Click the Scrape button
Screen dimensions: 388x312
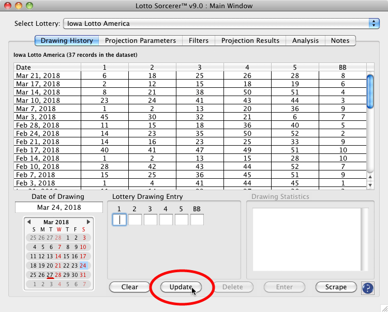click(336, 287)
